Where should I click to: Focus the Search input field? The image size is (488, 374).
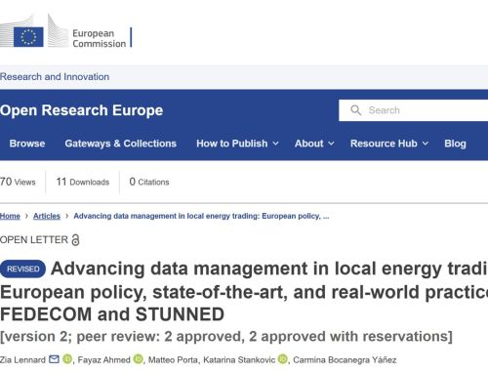[x=413, y=110]
